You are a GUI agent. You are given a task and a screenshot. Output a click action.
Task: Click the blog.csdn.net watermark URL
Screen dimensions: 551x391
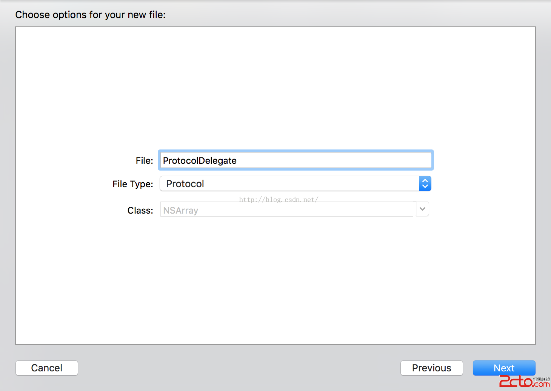click(279, 200)
